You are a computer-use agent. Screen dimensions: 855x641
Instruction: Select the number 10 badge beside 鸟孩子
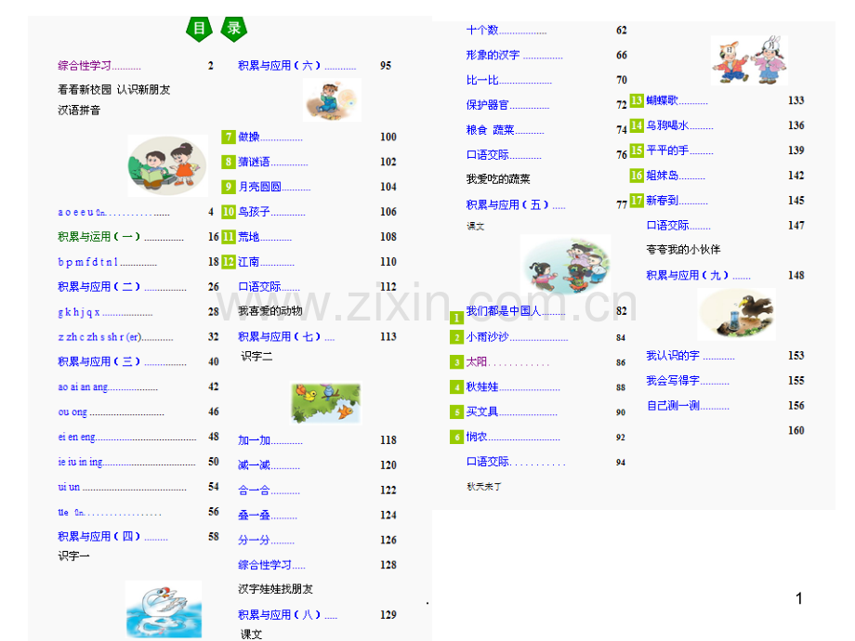coord(230,212)
